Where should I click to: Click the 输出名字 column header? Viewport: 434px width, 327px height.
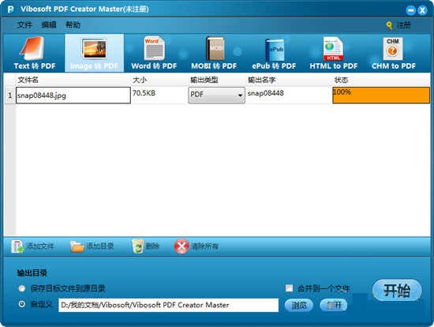pyautogui.click(x=289, y=80)
